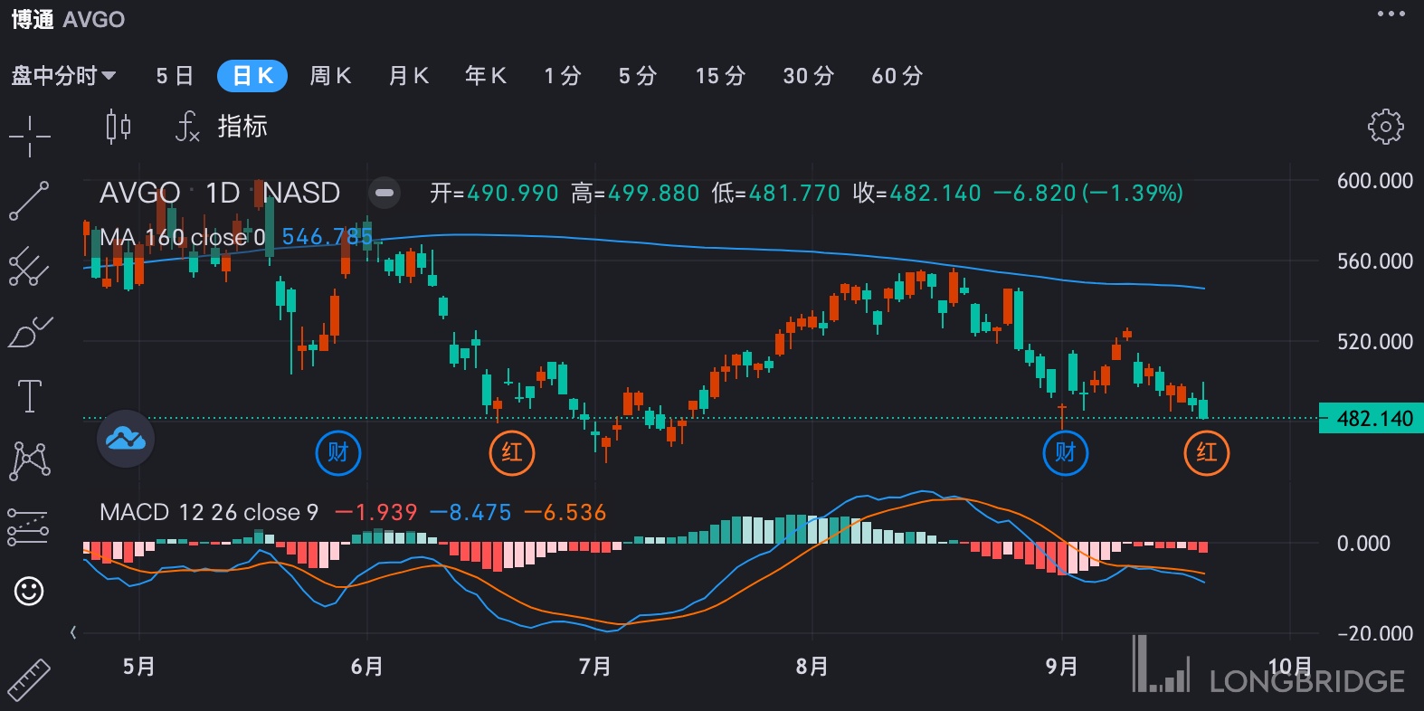Click the MACD 12 26 close 9 legend
Image resolution: width=1424 pixels, height=711 pixels.
209,512
